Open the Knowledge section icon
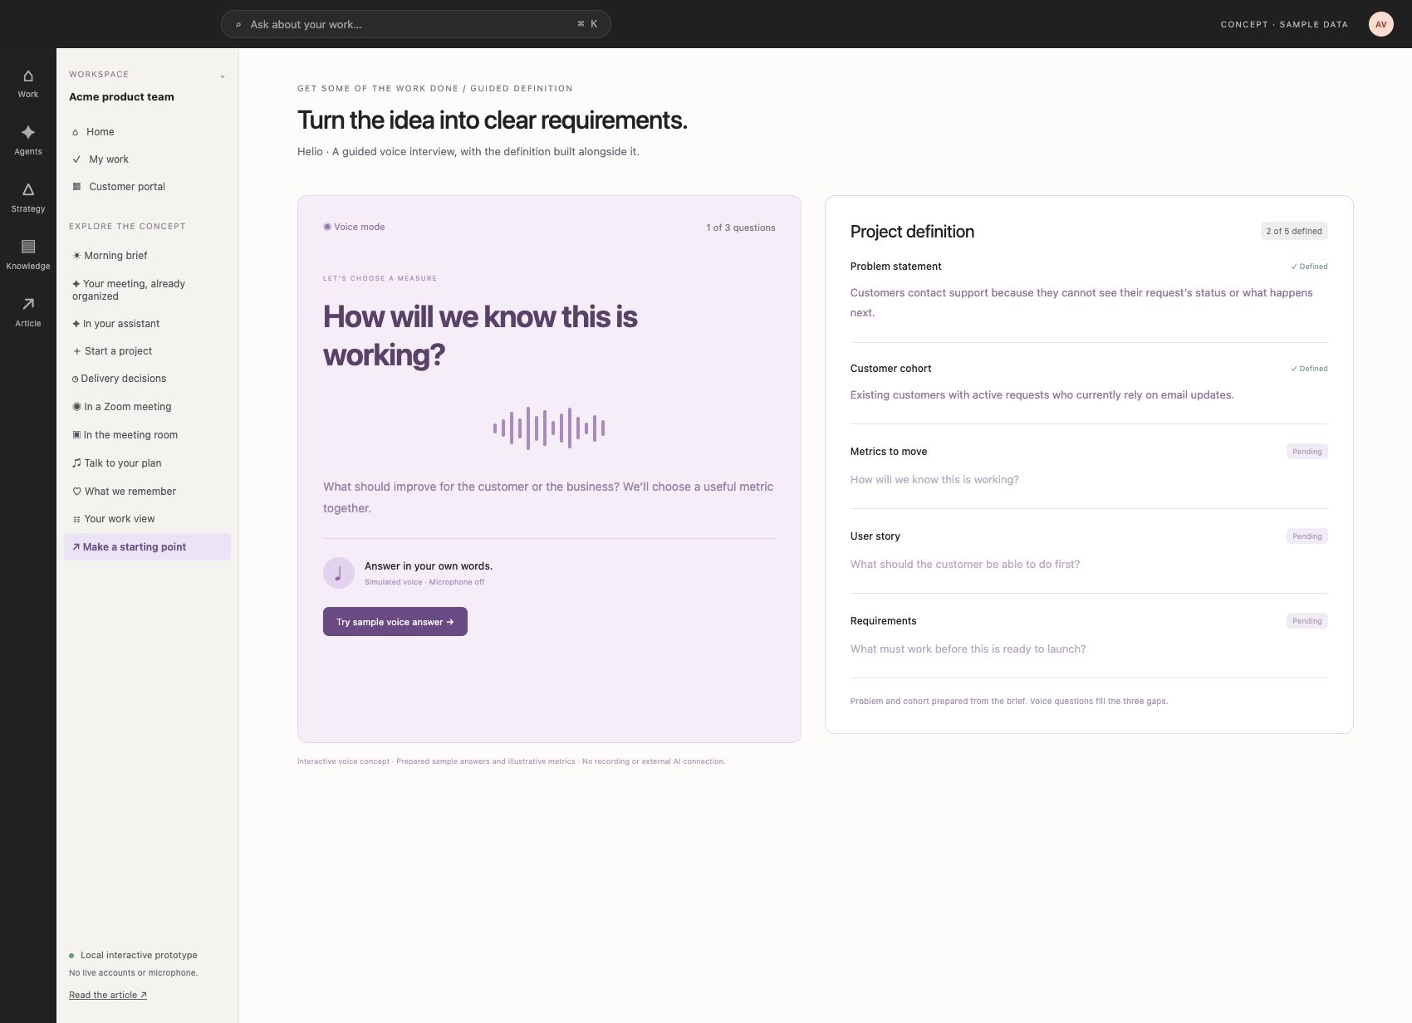1412x1023 pixels. point(27,247)
